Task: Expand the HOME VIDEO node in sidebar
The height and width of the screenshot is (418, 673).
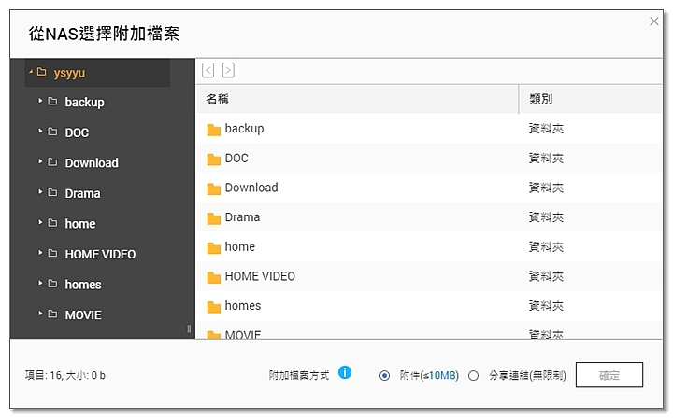Action: pos(40,253)
